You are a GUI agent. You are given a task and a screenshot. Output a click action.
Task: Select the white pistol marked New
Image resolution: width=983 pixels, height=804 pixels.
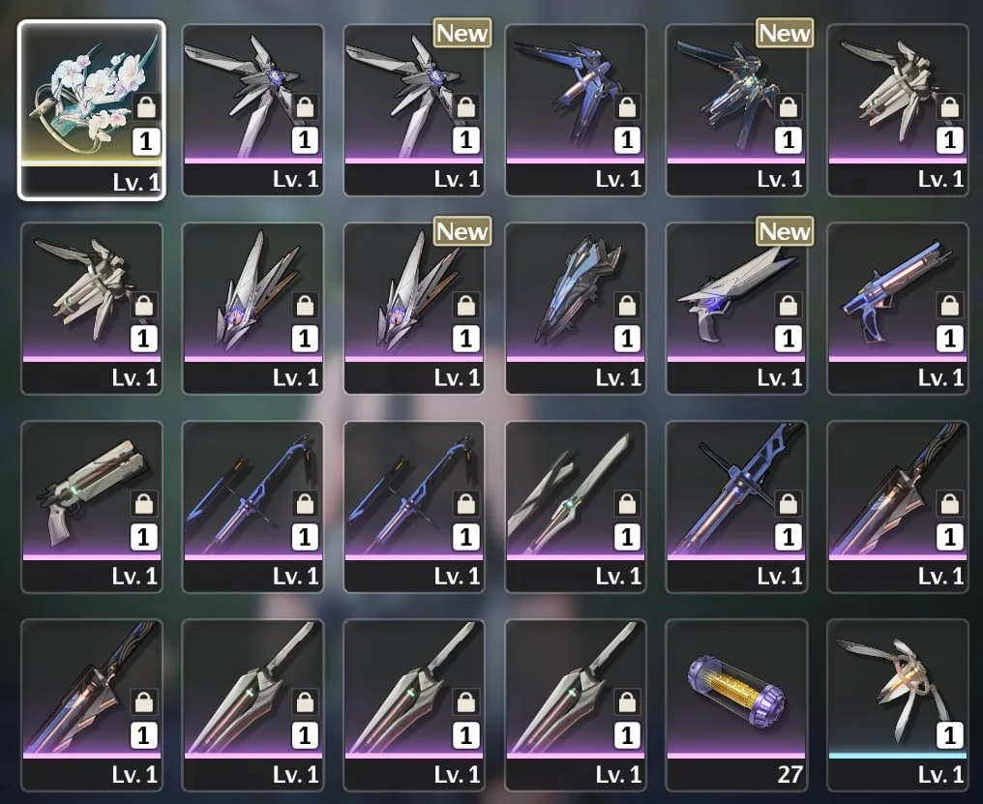pyautogui.click(x=736, y=308)
